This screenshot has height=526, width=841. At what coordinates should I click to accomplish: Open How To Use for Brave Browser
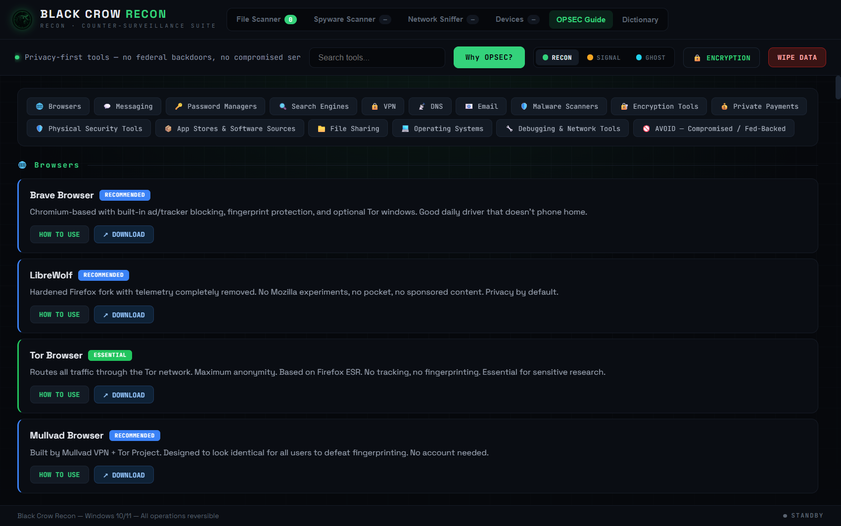point(59,234)
